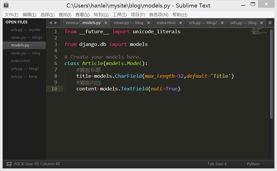
Task: Open the 文件(F) menu
Action: [x=12, y=15]
